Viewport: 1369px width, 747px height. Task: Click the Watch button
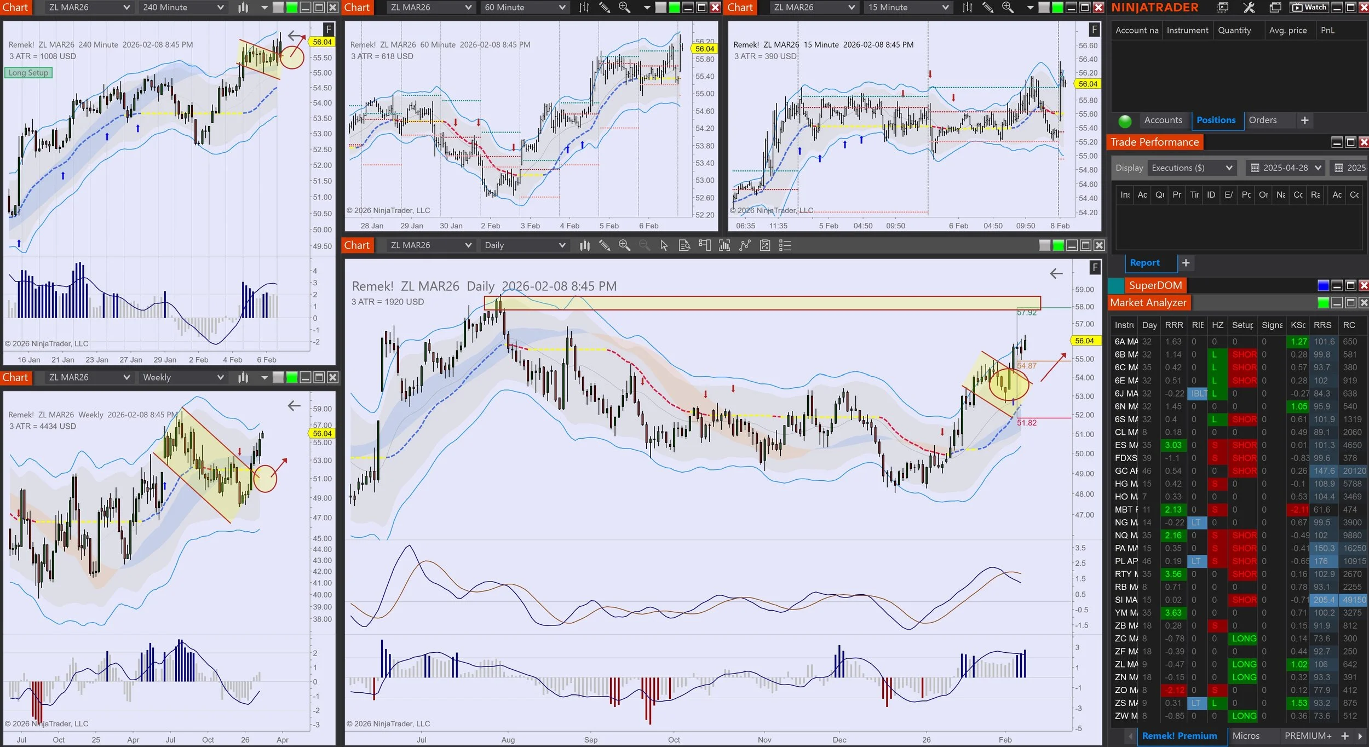[x=1309, y=8]
